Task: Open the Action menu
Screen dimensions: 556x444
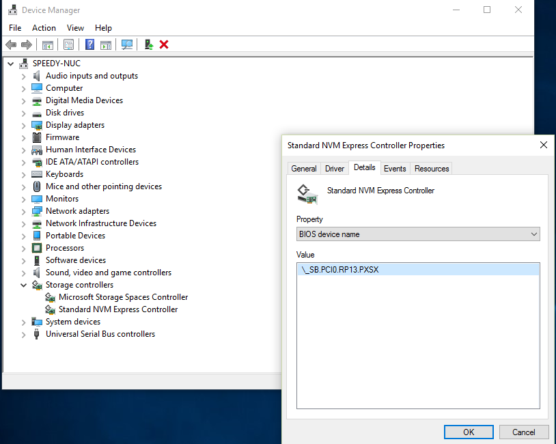Action: click(x=44, y=27)
